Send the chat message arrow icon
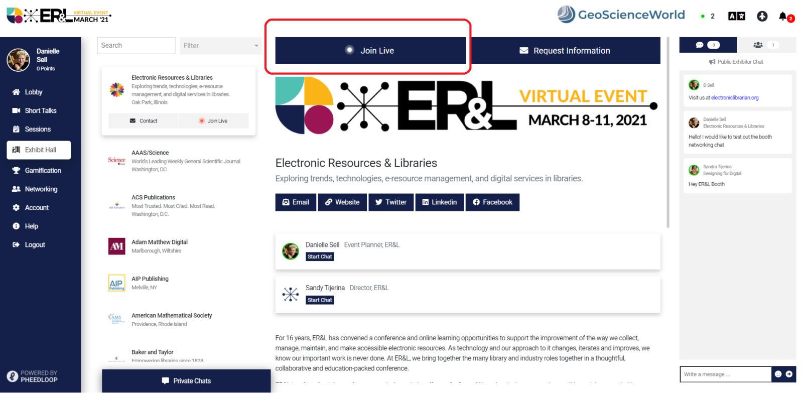The height and width of the screenshot is (393, 803). pyautogui.click(x=789, y=374)
